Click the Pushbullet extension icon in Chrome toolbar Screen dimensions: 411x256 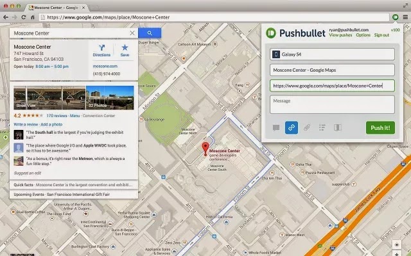396,17
